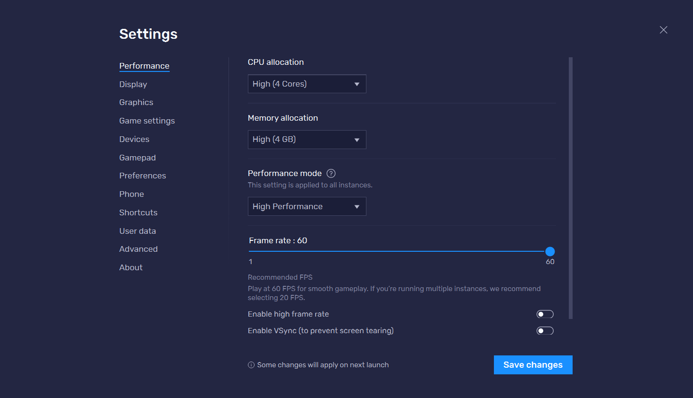Open the Performance mode dropdown
Image resolution: width=693 pixels, height=398 pixels.
307,206
